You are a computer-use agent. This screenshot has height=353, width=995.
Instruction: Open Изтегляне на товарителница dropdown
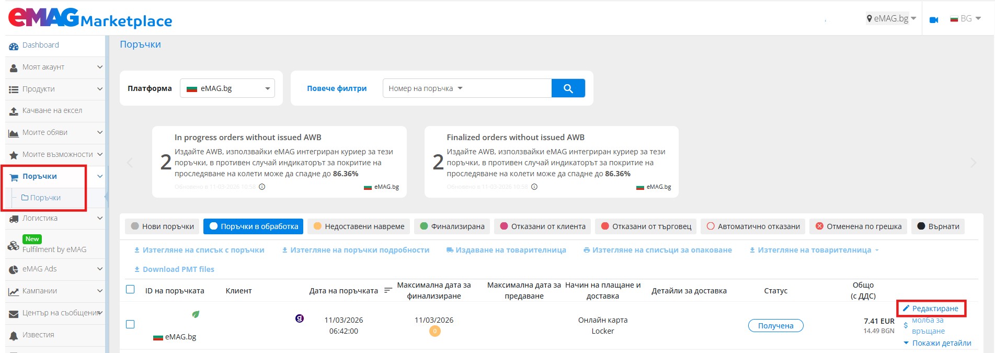(x=814, y=250)
